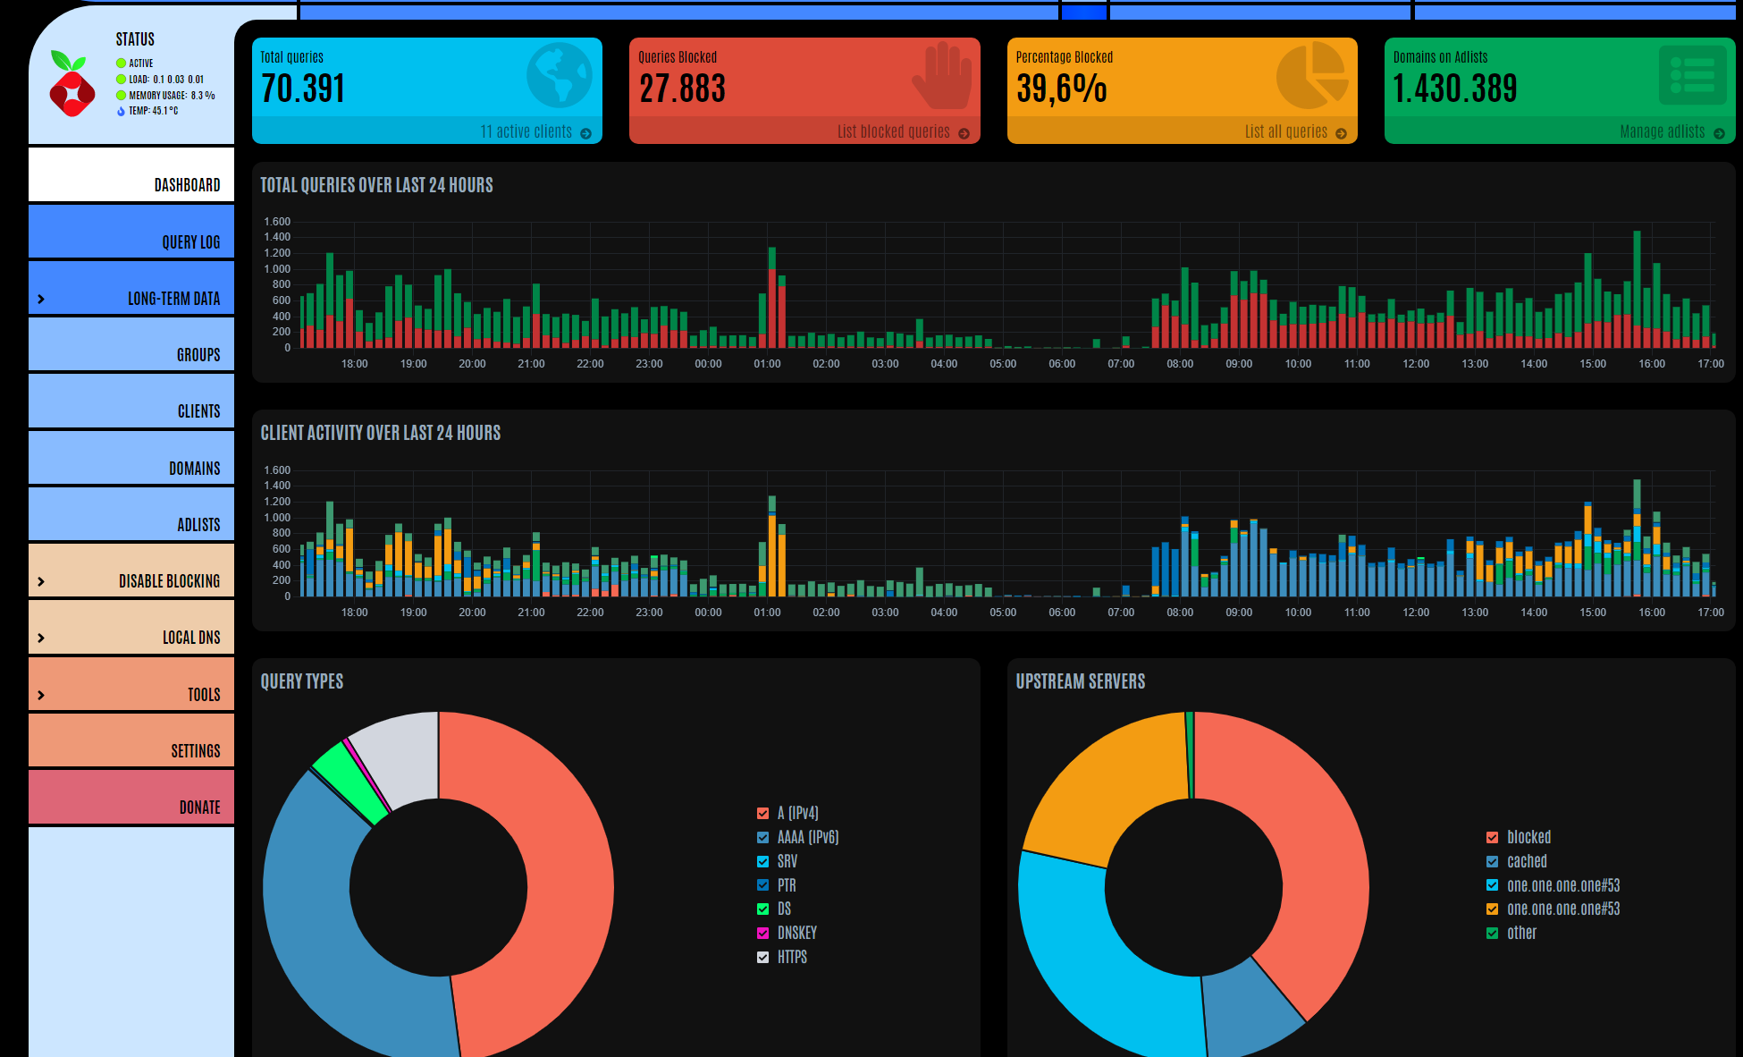Click the globe icon in Total queries

point(559,76)
